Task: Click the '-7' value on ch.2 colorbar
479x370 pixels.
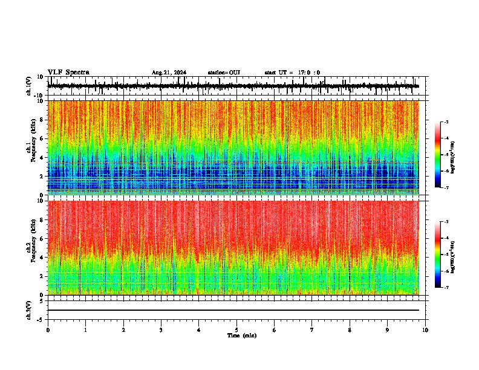Action: 446,287
